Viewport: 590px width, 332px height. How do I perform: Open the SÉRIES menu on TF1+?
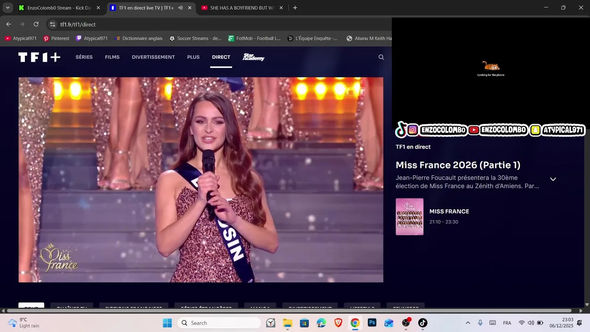pos(84,57)
